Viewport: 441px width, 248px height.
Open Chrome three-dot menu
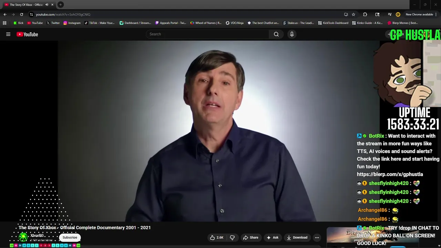pyautogui.click(x=436, y=14)
